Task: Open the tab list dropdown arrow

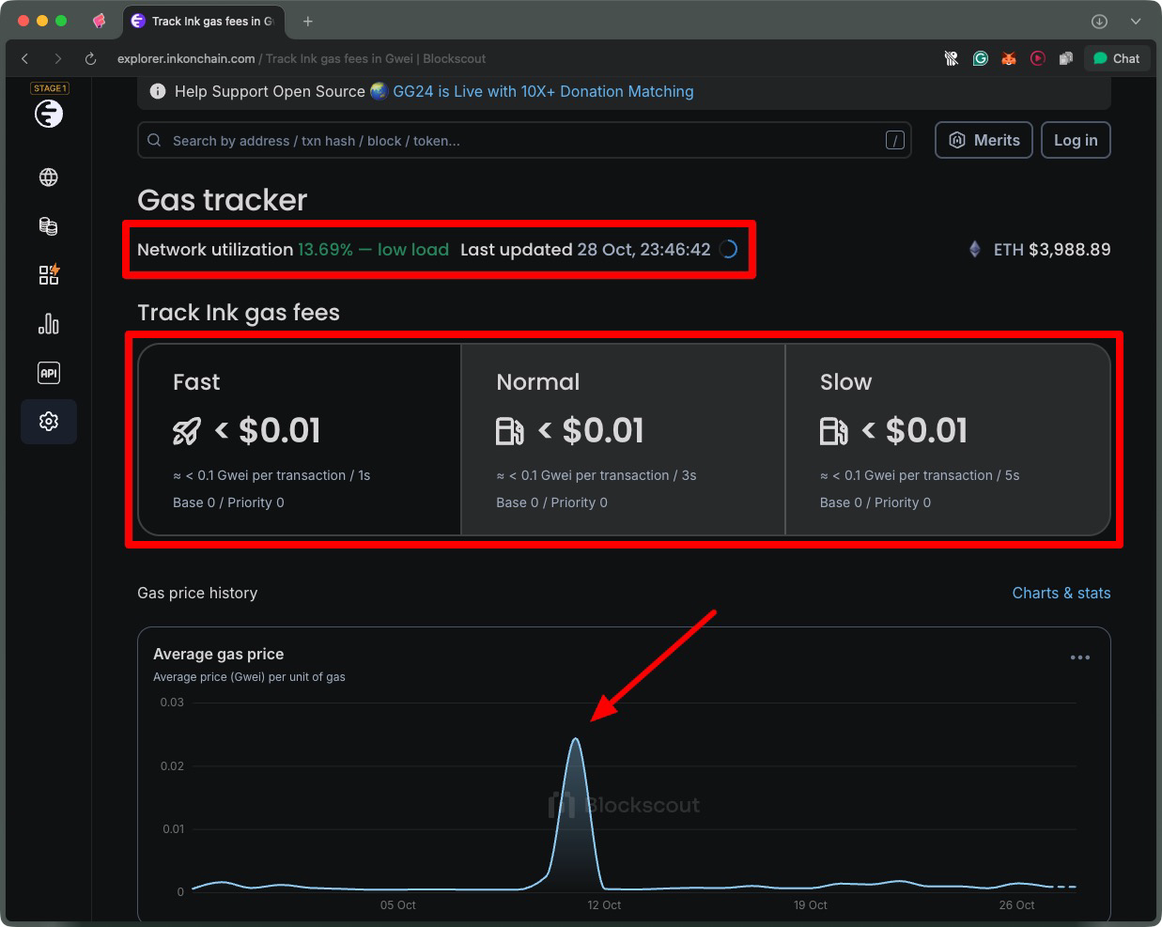Action: pos(1136,20)
